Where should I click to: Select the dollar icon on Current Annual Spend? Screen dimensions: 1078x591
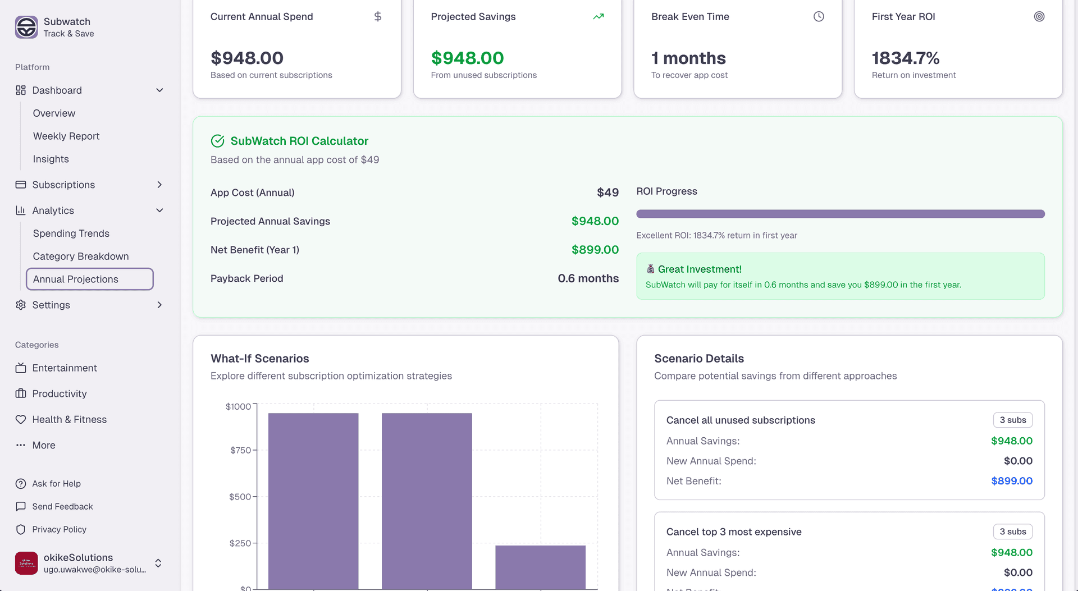point(378,16)
